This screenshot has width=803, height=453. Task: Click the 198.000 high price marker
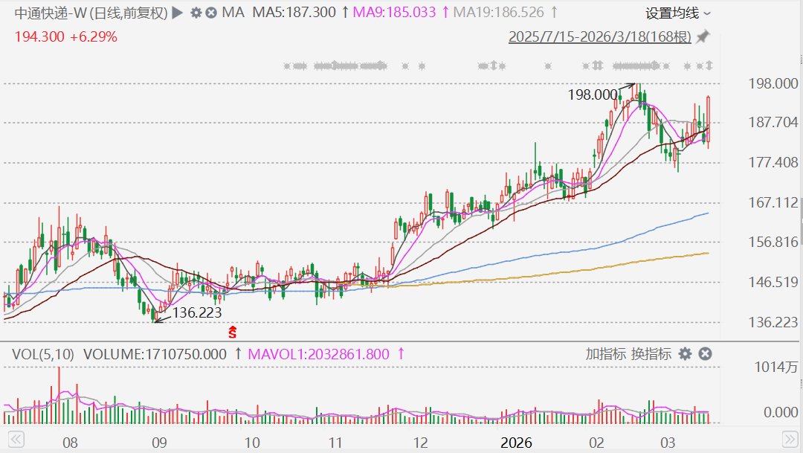tap(593, 94)
